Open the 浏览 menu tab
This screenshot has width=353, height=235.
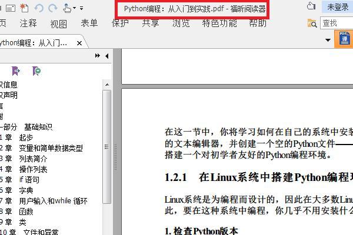click(x=181, y=23)
